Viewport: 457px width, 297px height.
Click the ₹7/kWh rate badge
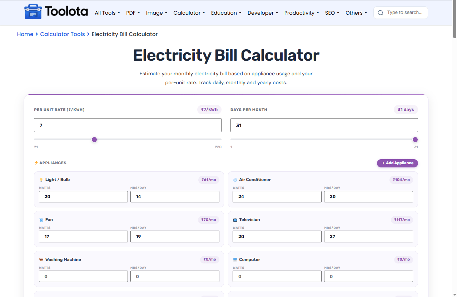[x=209, y=110]
